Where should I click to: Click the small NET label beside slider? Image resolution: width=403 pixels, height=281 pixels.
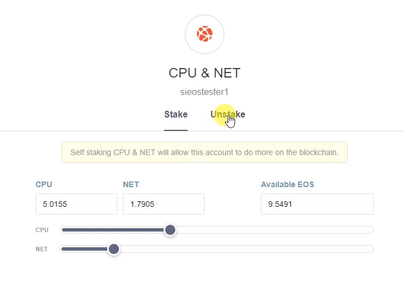[42, 249]
